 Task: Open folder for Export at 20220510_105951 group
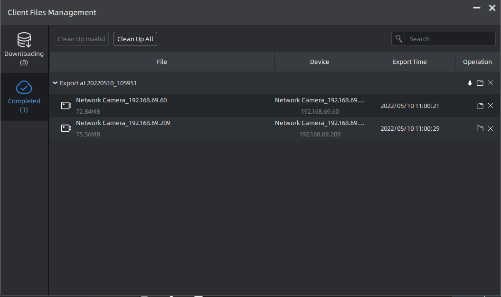pos(480,83)
